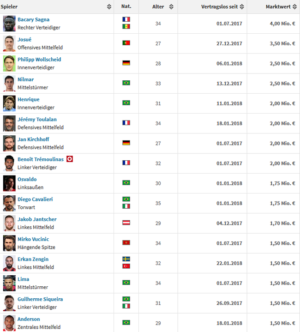
Task: Click Diego Cavalieri's Italy flag icon
Action: click(x=126, y=206)
